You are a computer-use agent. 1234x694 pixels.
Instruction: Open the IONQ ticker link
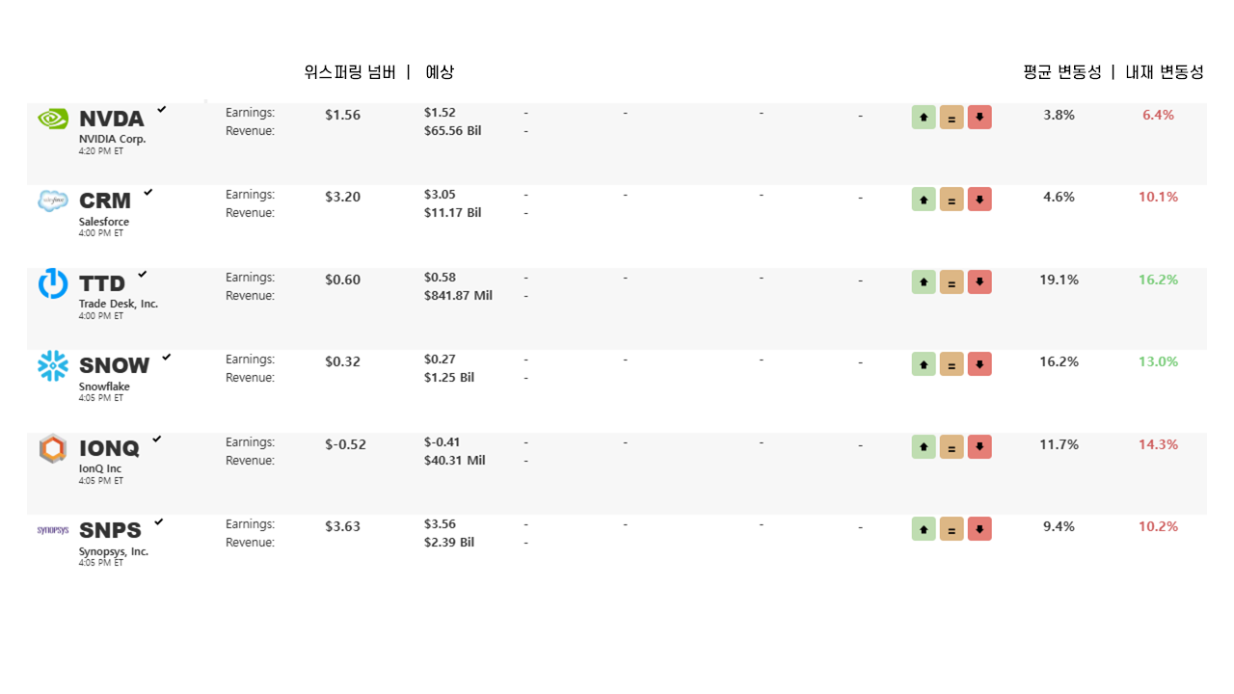[x=109, y=448]
